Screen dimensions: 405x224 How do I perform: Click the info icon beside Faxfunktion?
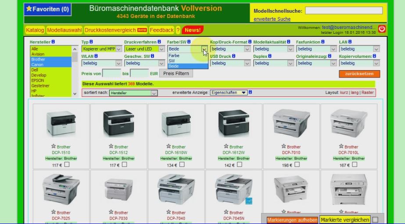[323, 42]
